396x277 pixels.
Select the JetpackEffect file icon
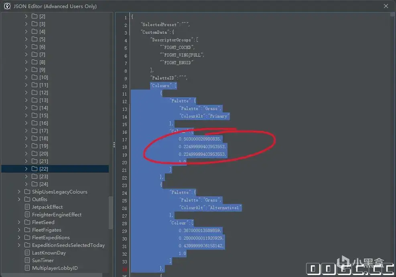[27, 207]
